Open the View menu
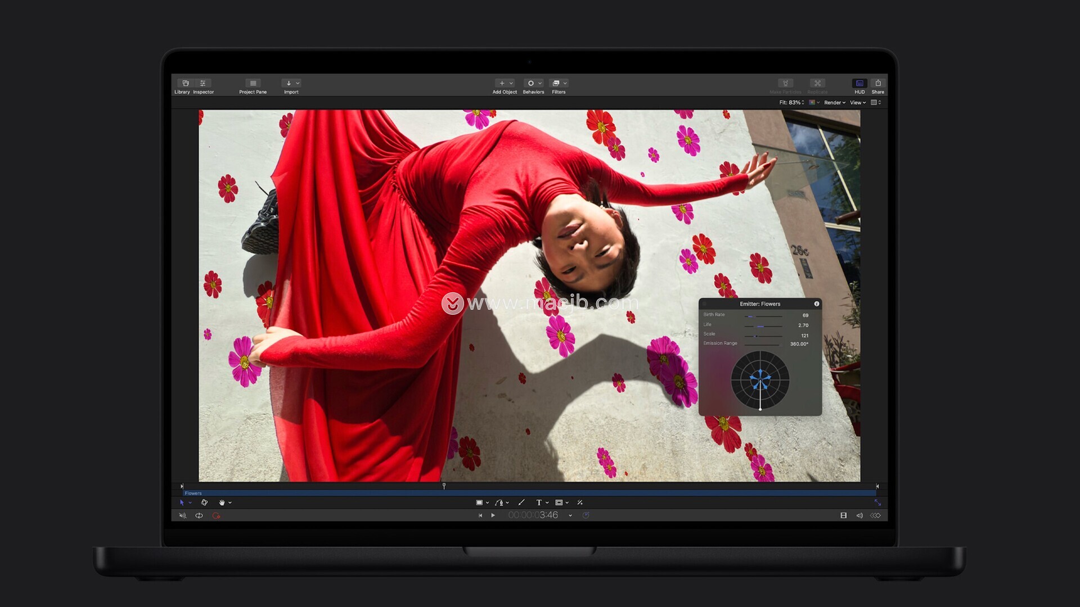 pos(857,103)
